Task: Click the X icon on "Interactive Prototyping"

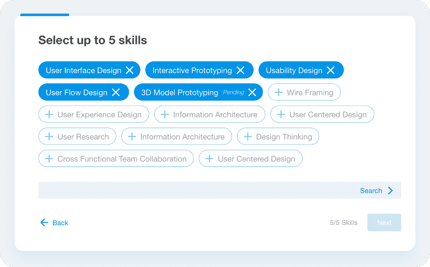Action: pyautogui.click(x=240, y=70)
